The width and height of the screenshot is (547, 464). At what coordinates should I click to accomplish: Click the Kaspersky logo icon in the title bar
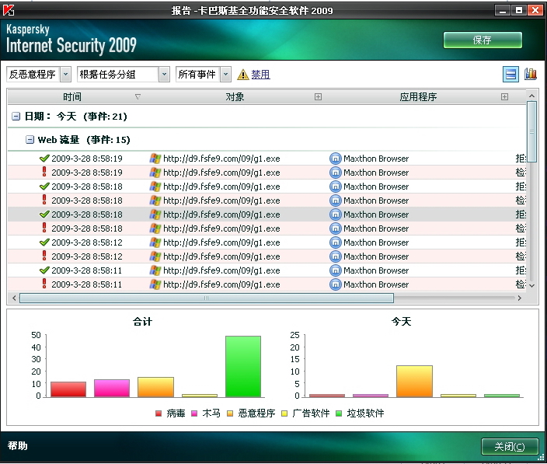pos(9,10)
